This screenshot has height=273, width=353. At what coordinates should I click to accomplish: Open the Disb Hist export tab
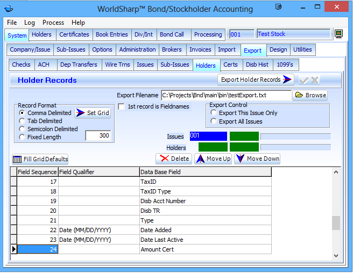[x=257, y=64]
